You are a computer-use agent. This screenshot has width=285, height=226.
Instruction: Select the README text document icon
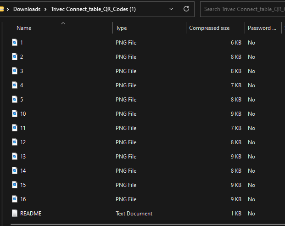[x=15, y=213]
